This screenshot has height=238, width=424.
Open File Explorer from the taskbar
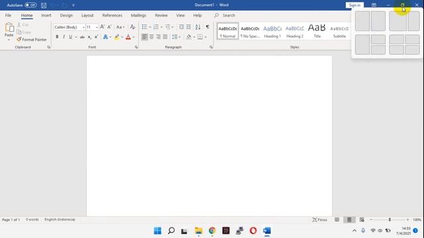click(199, 231)
